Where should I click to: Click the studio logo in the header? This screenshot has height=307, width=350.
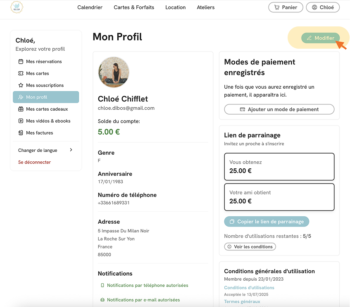point(17,7)
